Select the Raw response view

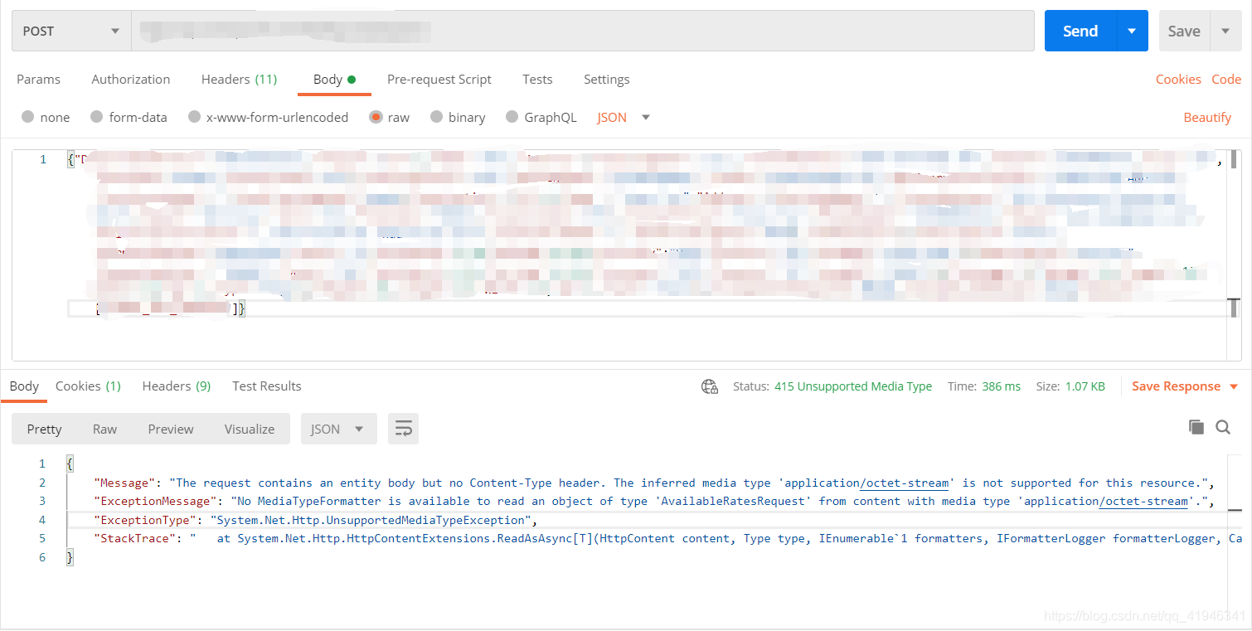click(x=104, y=429)
